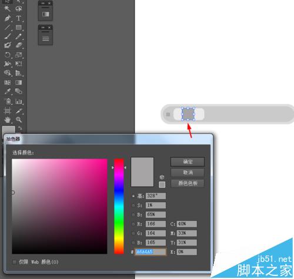Select the Rotate tool
This screenshot has height=279, width=294.
(8, 55)
